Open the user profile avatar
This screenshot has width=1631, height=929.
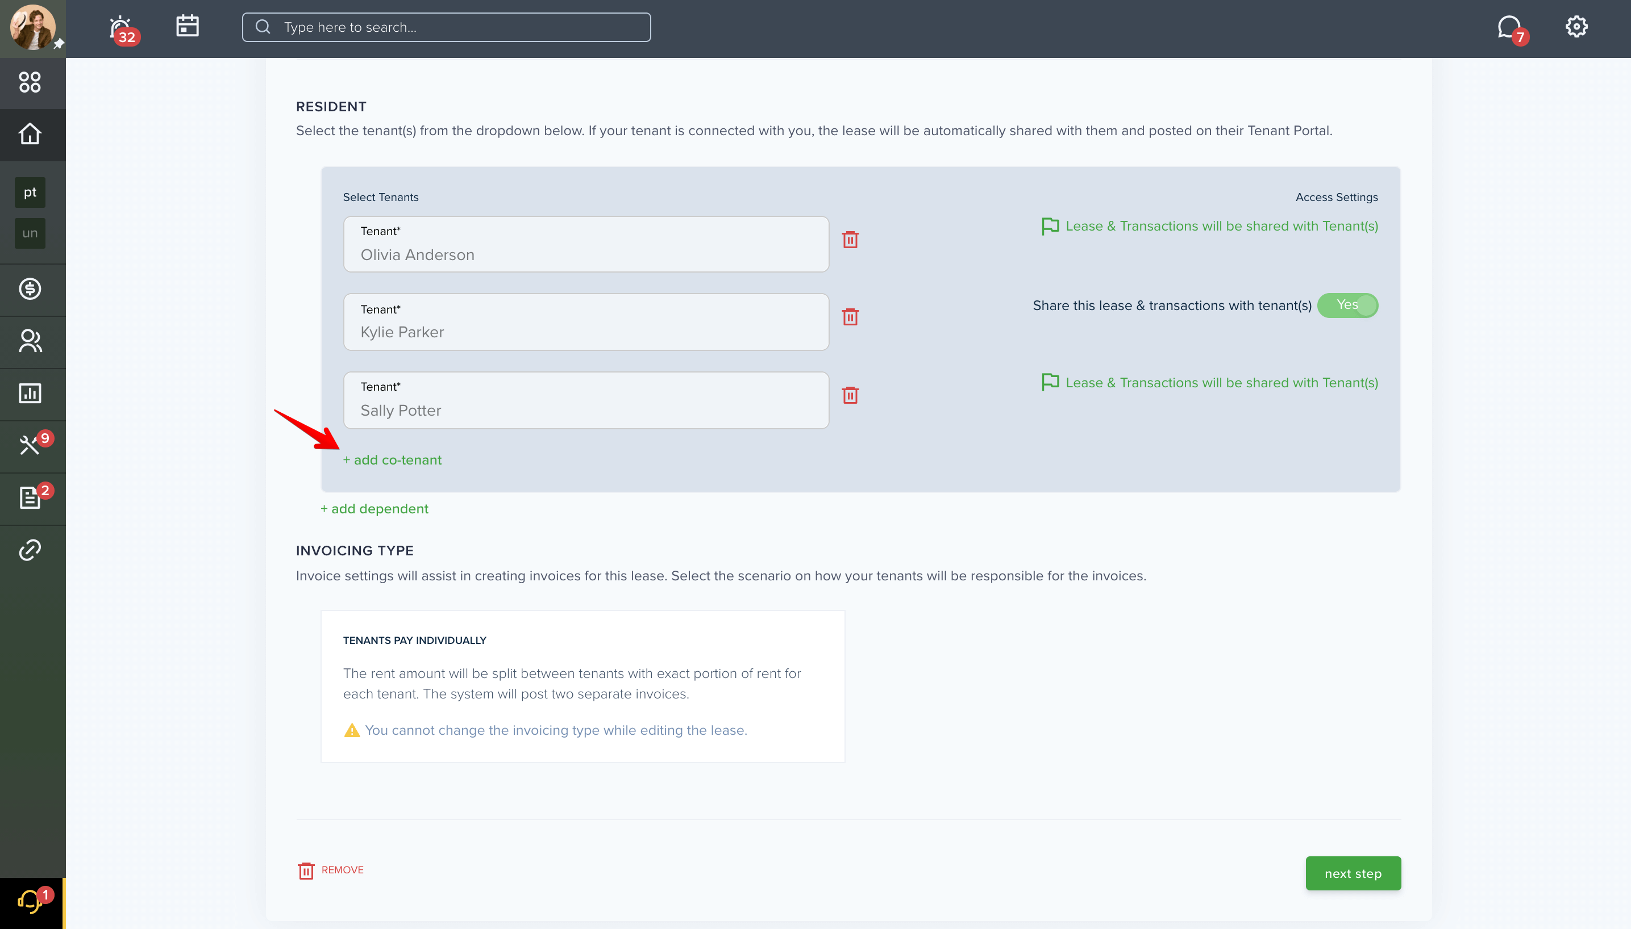(32, 27)
